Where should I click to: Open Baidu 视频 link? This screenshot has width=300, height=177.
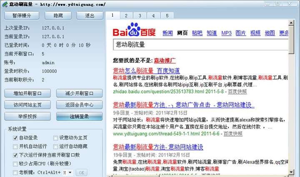pos(255,33)
